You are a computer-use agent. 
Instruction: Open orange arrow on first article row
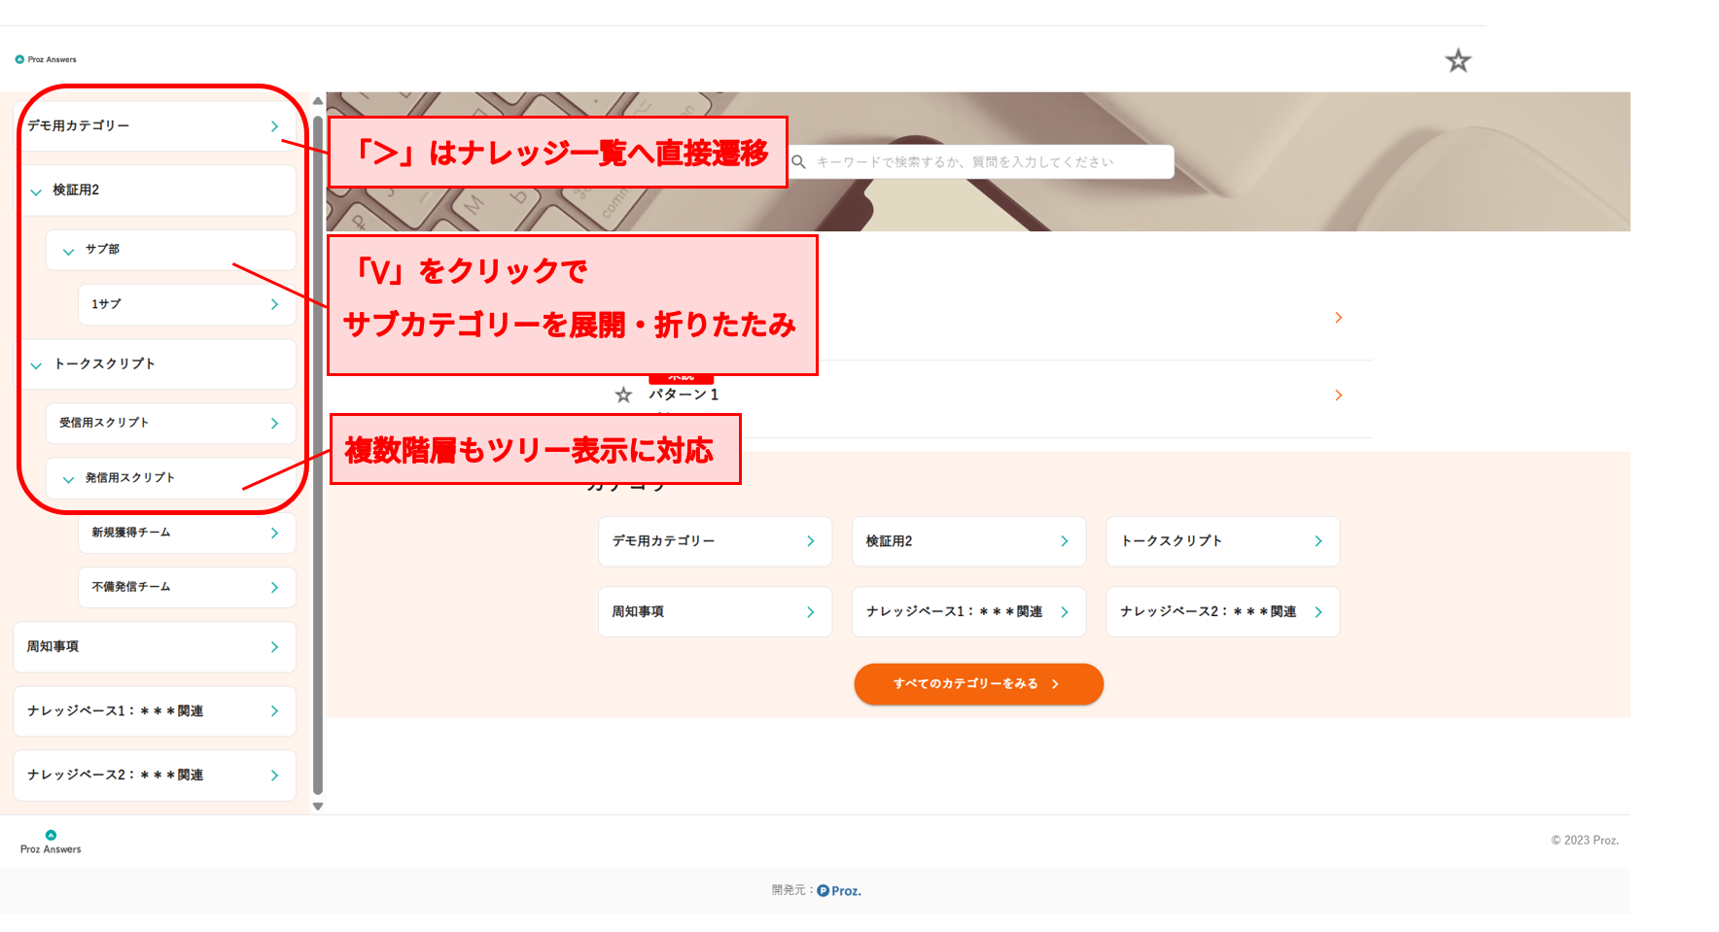tap(1339, 318)
